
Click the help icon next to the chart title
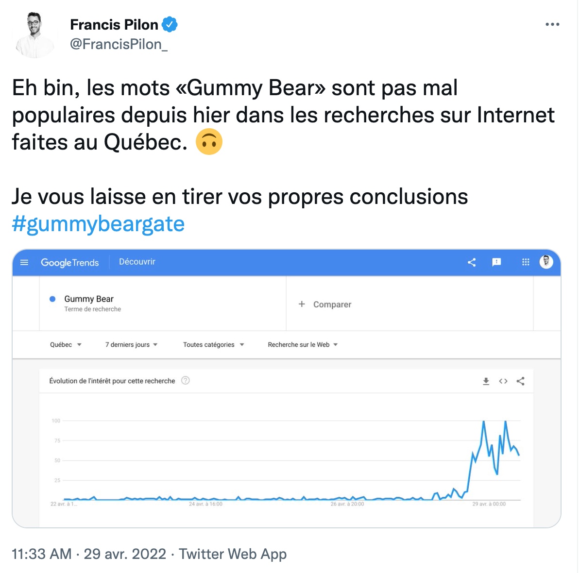tap(186, 381)
